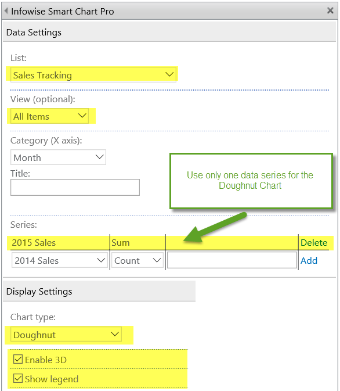This screenshot has width=340, height=391.
Task: Collapse panel using title bar arrow
Action: tap(6, 11)
